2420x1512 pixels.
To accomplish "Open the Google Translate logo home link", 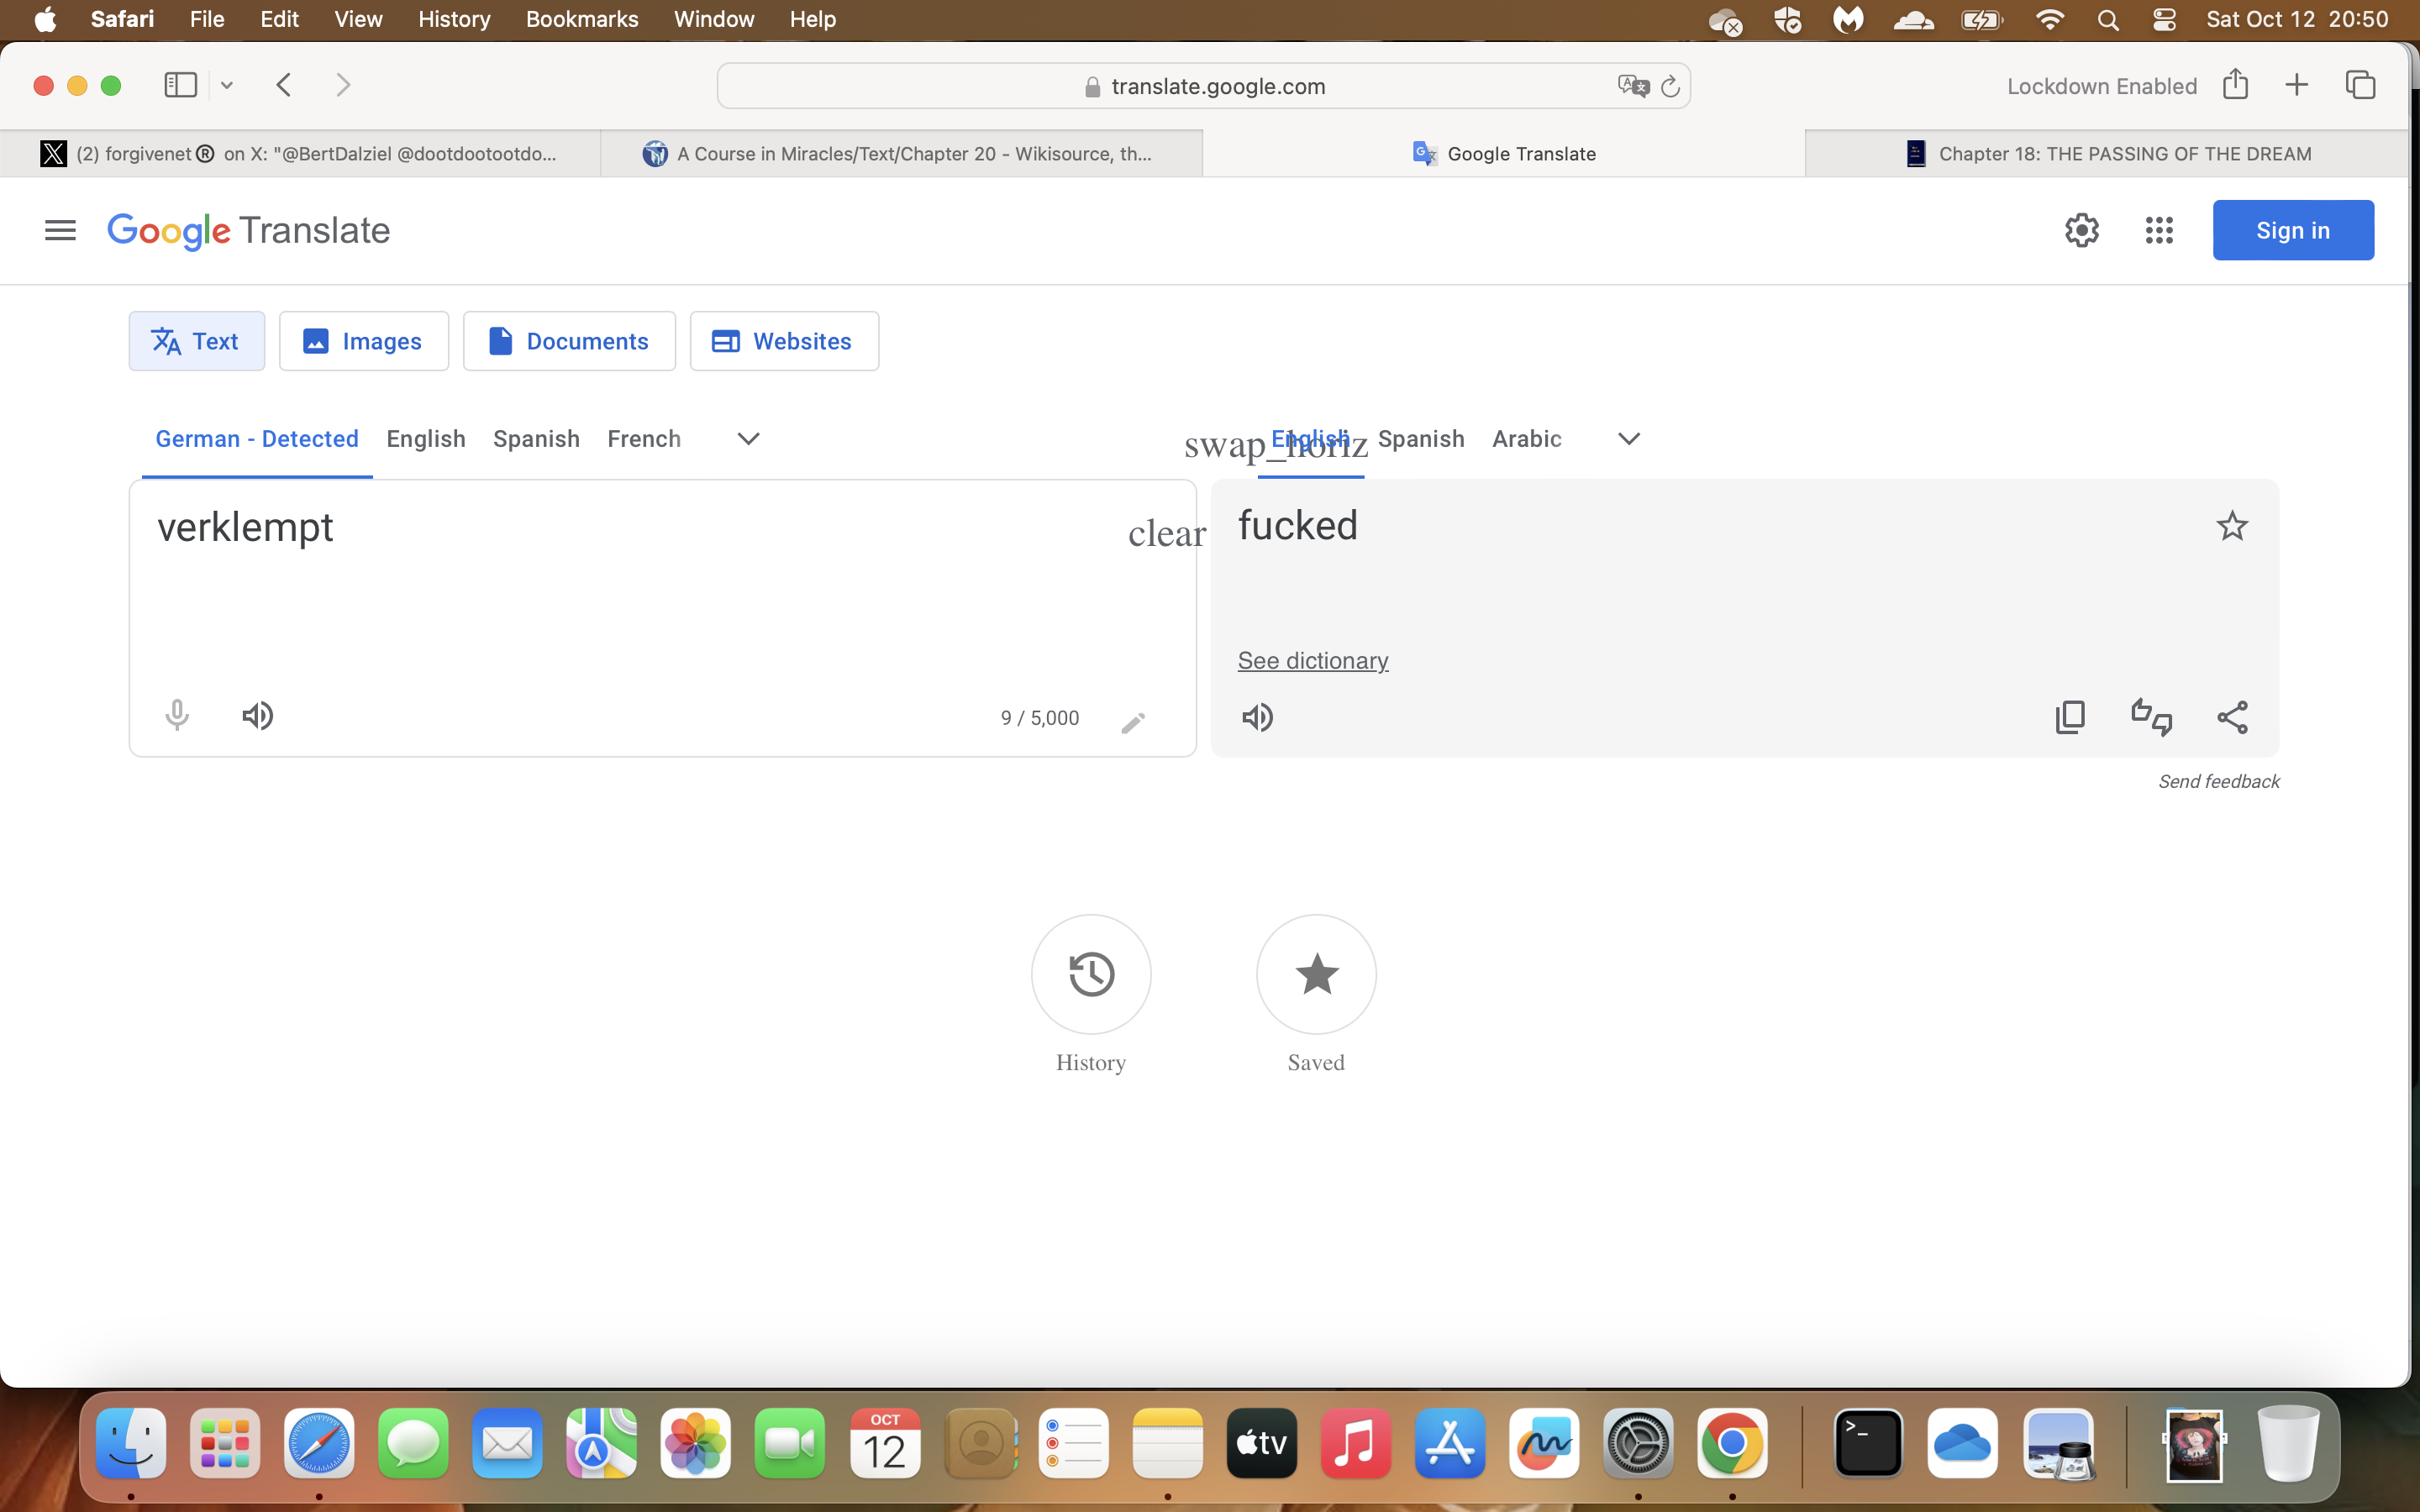I will tap(248, 230).
